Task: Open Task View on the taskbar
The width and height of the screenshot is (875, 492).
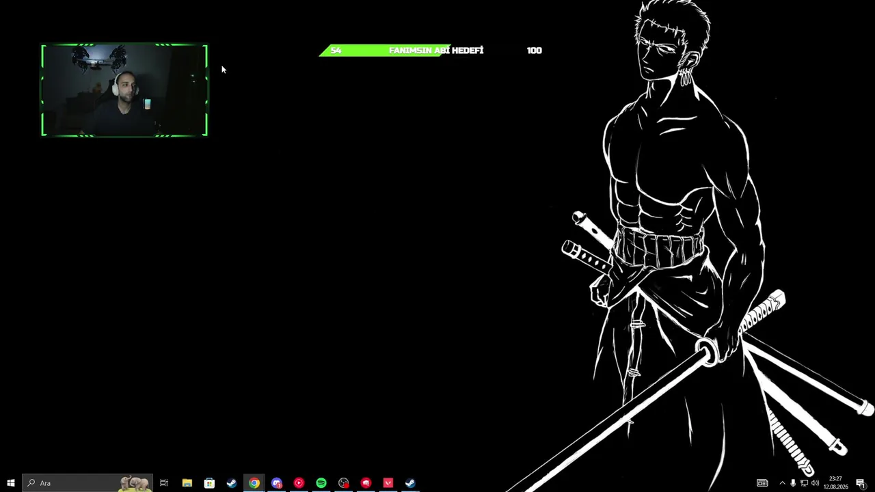Action: pos(164,483)
